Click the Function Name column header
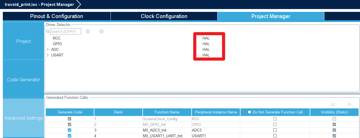The image size is (360, 138). click(x=167, y=112)
